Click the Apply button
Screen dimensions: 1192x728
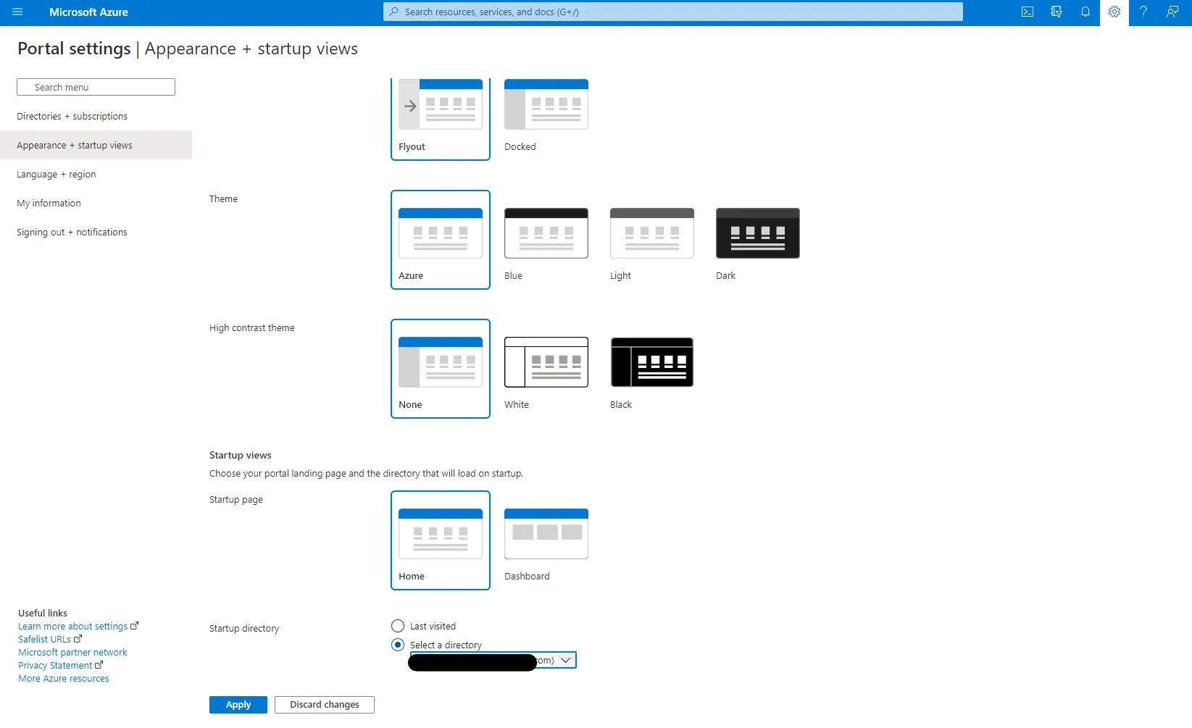(x=238, y=705)
